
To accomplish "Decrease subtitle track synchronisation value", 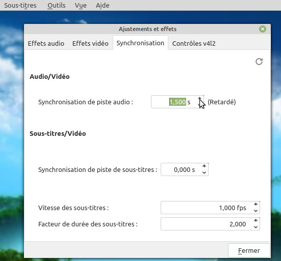I will coord(204,172).
